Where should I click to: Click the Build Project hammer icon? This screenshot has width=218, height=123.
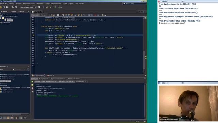43,7
